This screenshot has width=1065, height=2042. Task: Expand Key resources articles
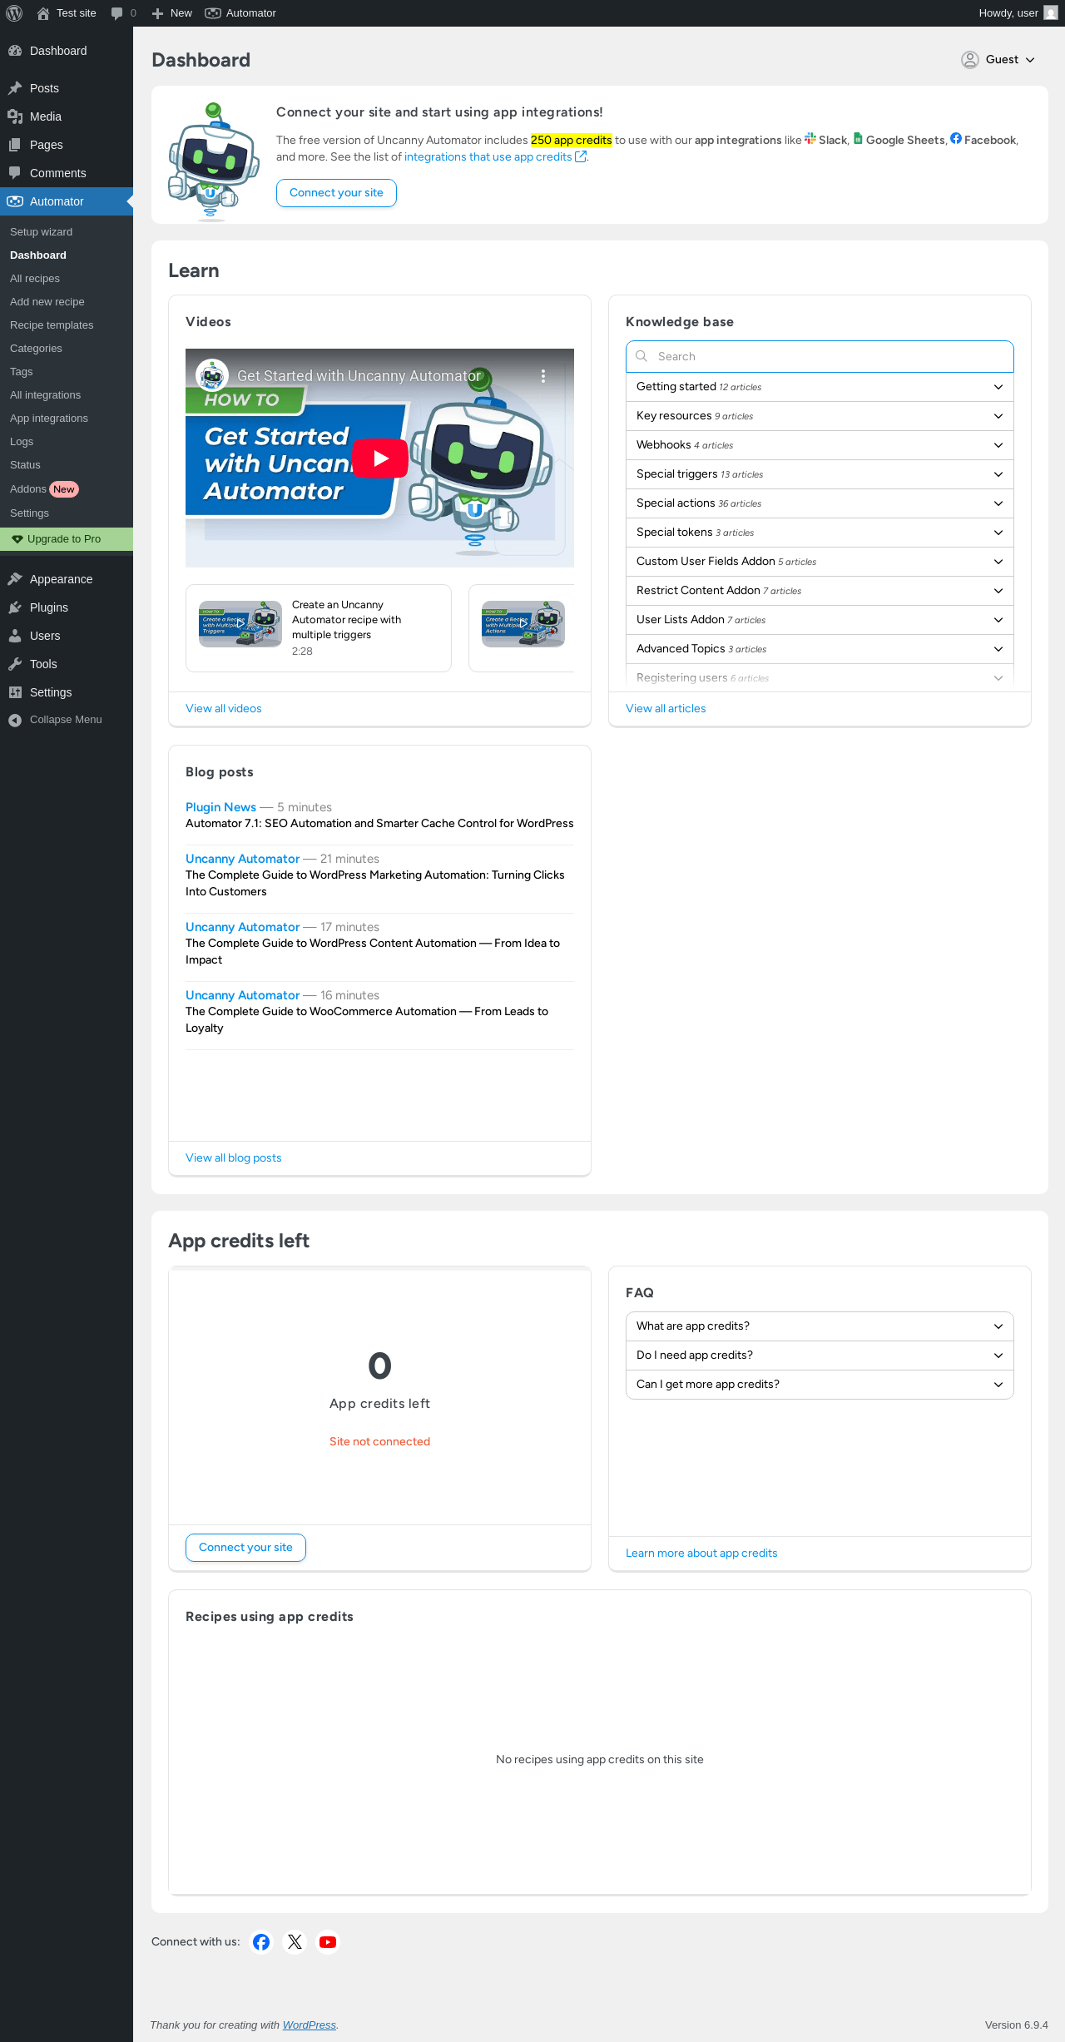pos(820,416)
